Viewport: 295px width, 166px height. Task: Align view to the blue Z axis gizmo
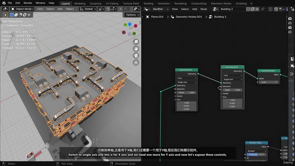pyautogui.click(x=130, y=24)
